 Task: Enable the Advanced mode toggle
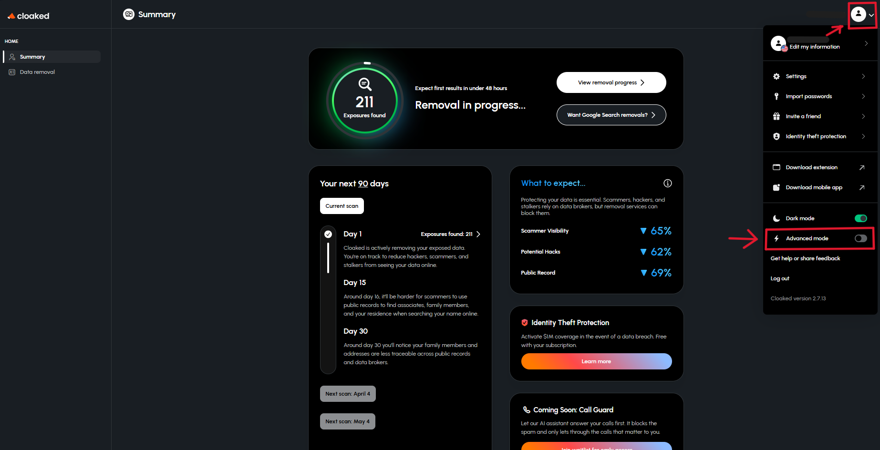tap(861, 238)
